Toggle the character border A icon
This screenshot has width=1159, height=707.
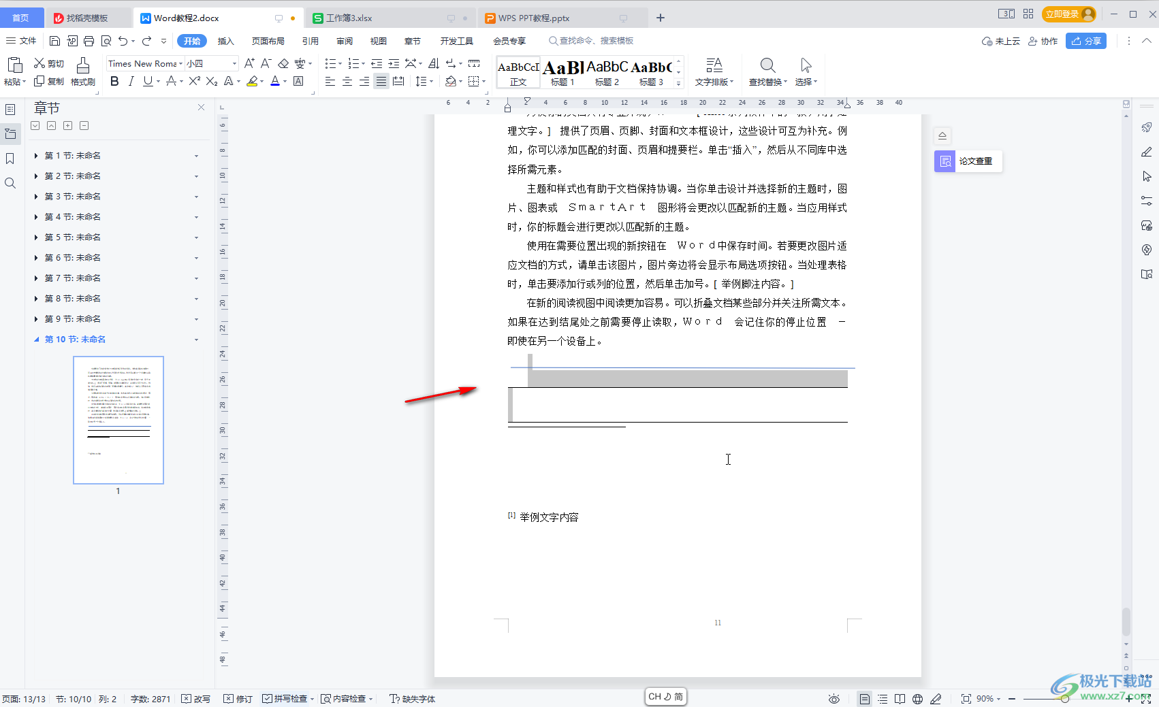point(298,82)
